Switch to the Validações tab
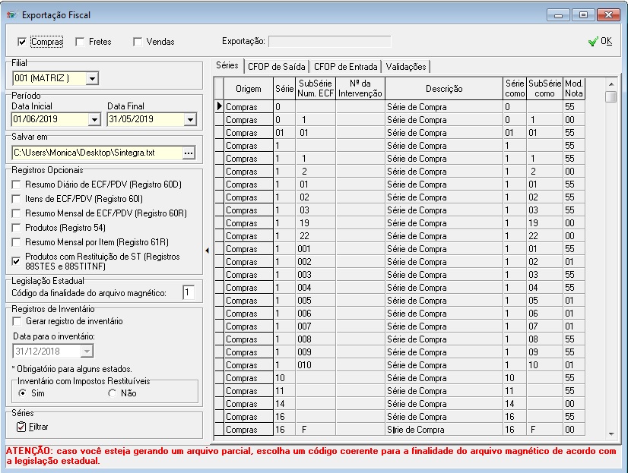The image size is (628, 473). [406, 67]
